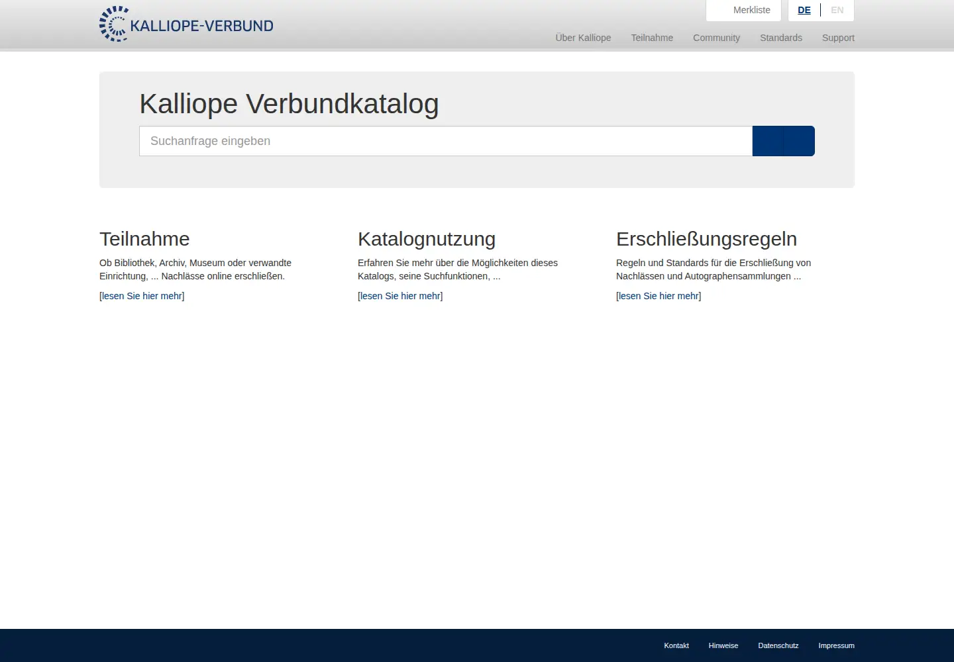Viewport: 954px width, 662px height.
Task: Click the large 'Teilnahme' section heading
Action: click(144, 239)
